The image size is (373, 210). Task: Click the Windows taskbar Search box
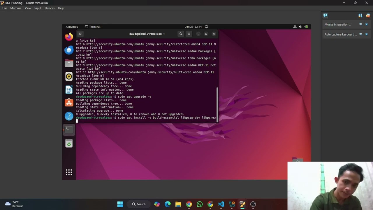point(139,204)
